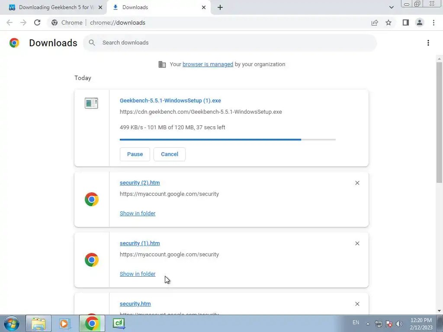Click the volume speaker tray icon

(x=399, y=324)
